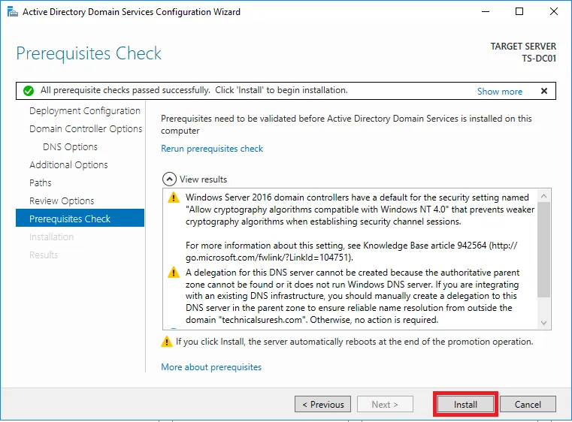Click the Install button
Screen dimensions: 572x422
click(x=465, y=405)
